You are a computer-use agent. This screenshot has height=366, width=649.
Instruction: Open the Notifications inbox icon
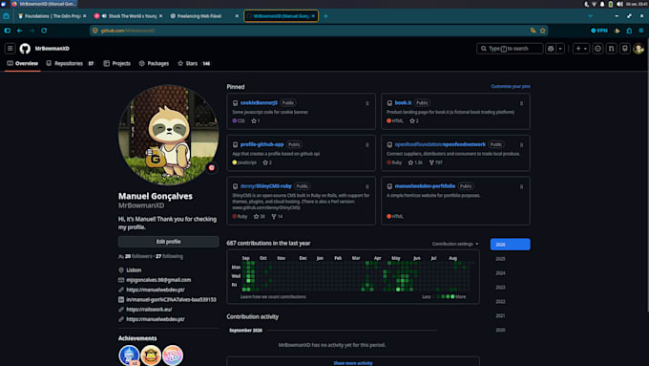625,49
